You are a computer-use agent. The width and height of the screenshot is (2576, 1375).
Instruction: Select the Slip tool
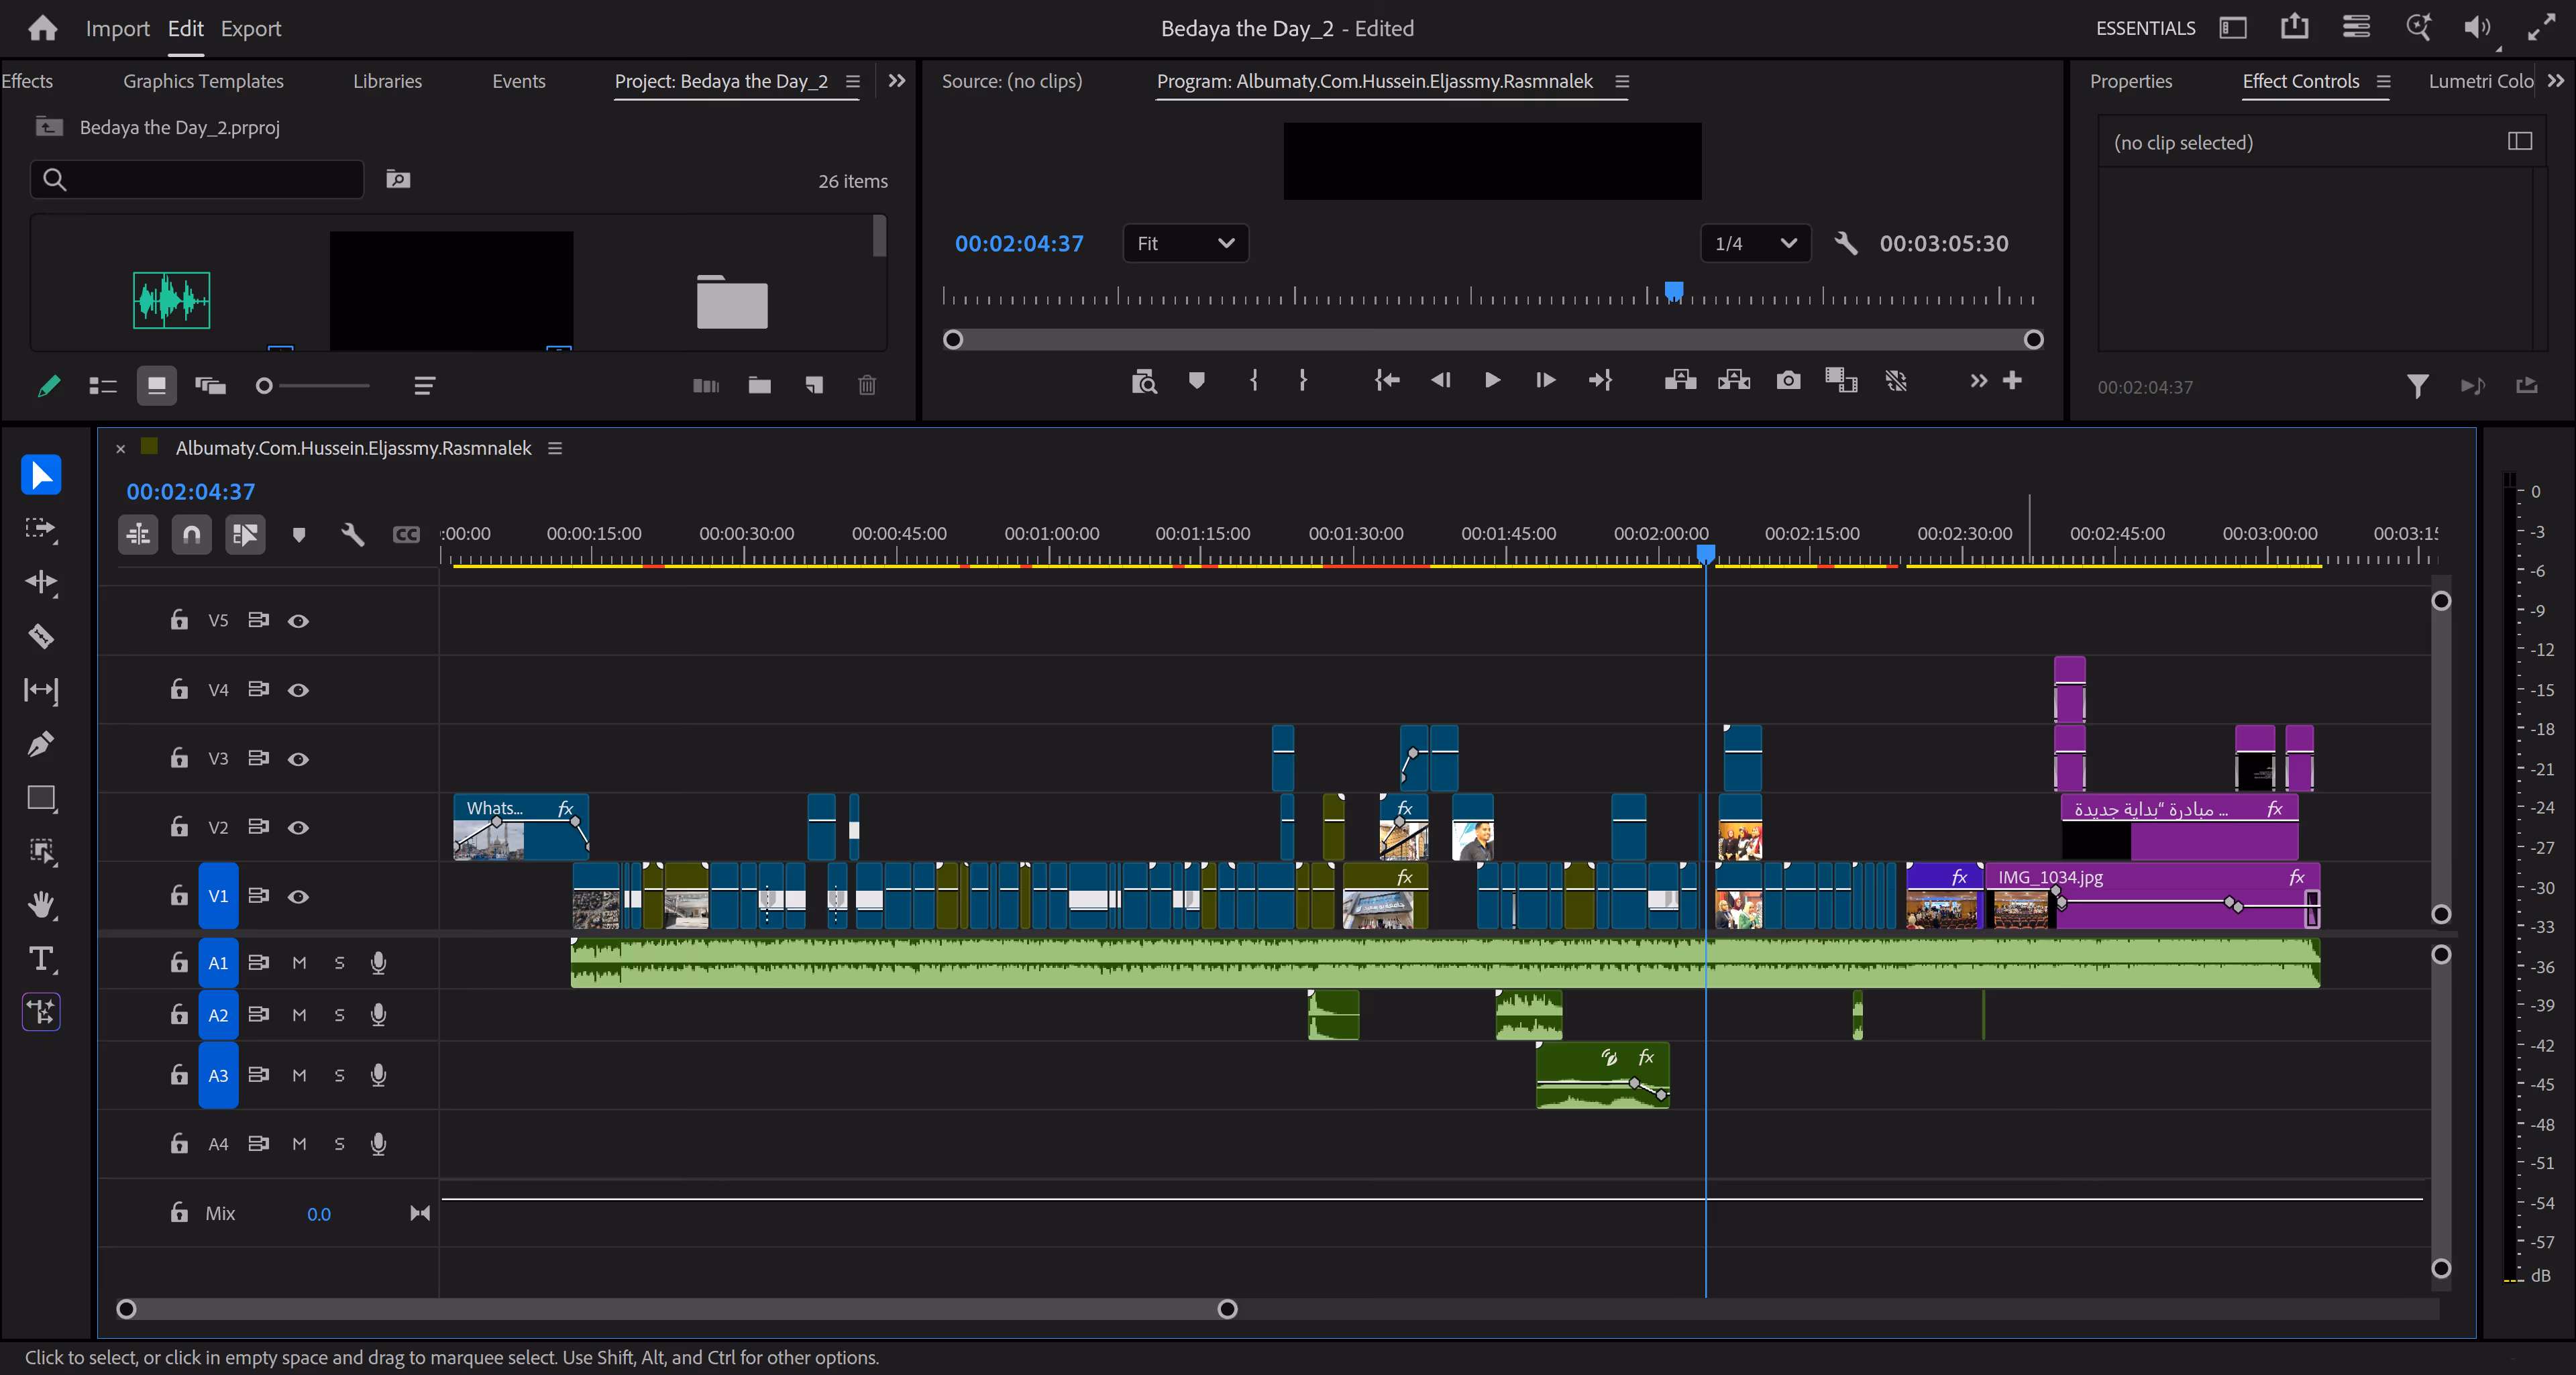[x=41, y=690]
